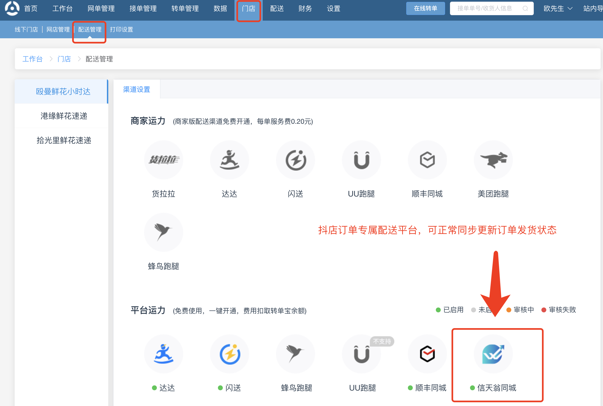Switch to the 网店管理 sub-tab
Viewport: 603px width, 406px height.
point(58,29)
